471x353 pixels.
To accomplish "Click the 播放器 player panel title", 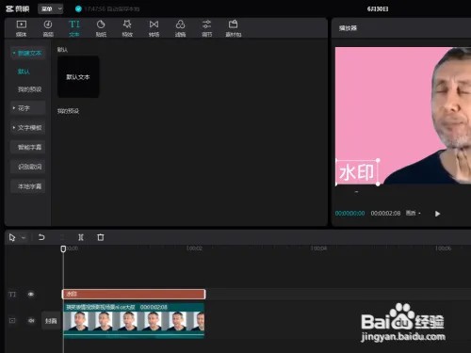I will click(x=348, y=28).
